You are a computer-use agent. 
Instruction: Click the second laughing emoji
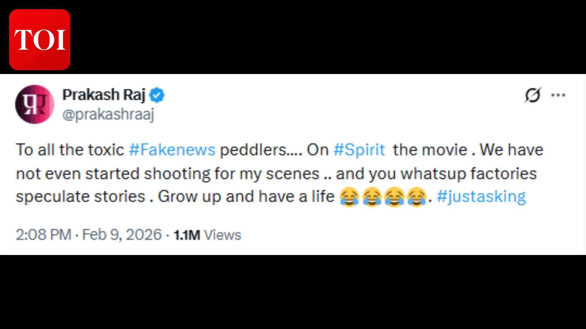coord(372,197)
